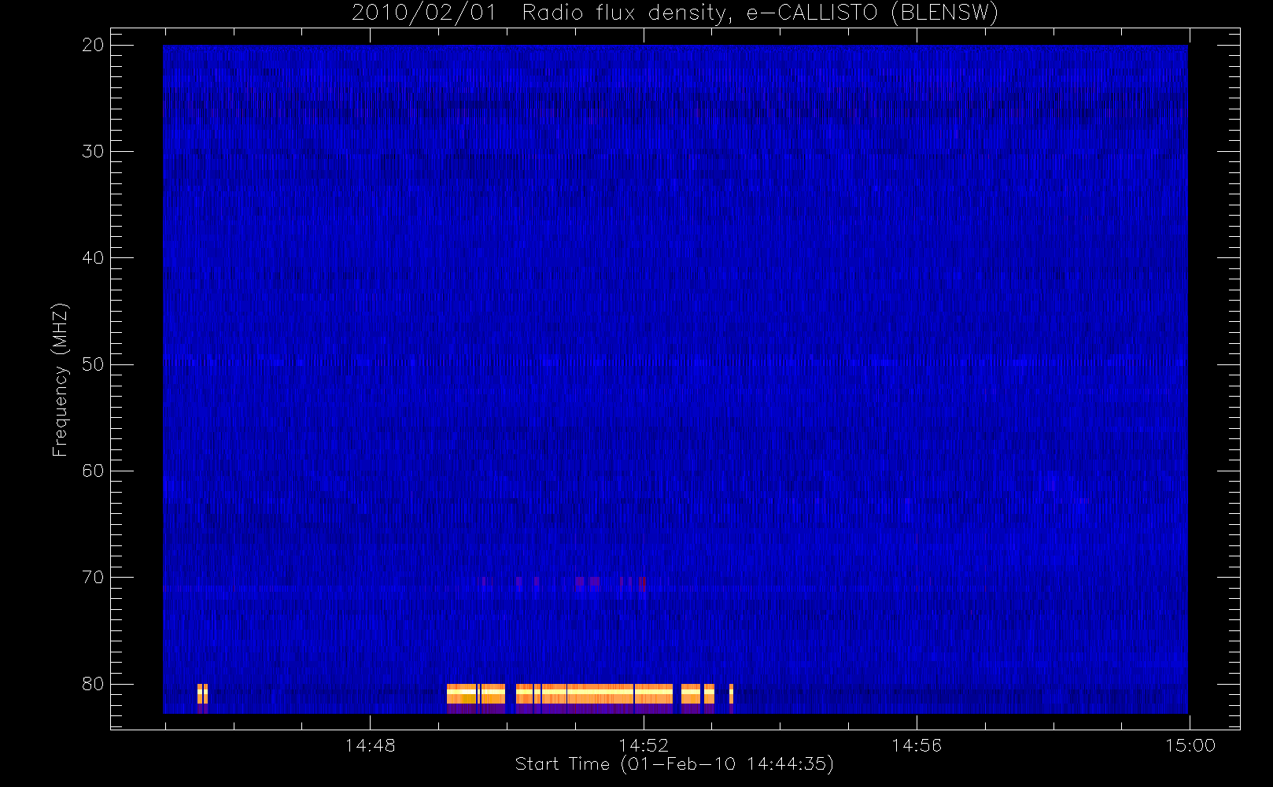Click the 70 MHz frequency tick label
The width and height of the screenshot is (1273, 787).
click(94, 578)
